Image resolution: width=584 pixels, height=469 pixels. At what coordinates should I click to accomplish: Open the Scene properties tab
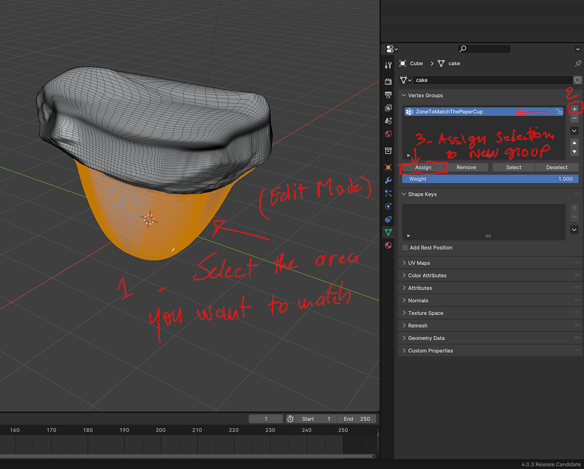[388, 121]
